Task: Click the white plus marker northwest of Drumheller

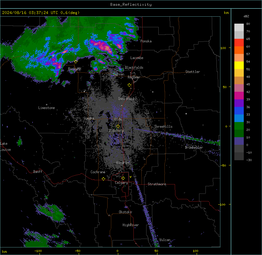Action: [x=186, y=114]
